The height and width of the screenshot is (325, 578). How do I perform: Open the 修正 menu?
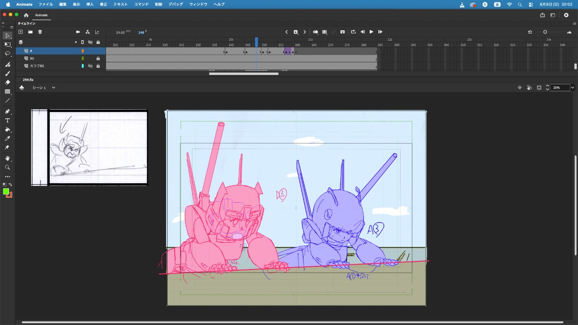[103, 4]
